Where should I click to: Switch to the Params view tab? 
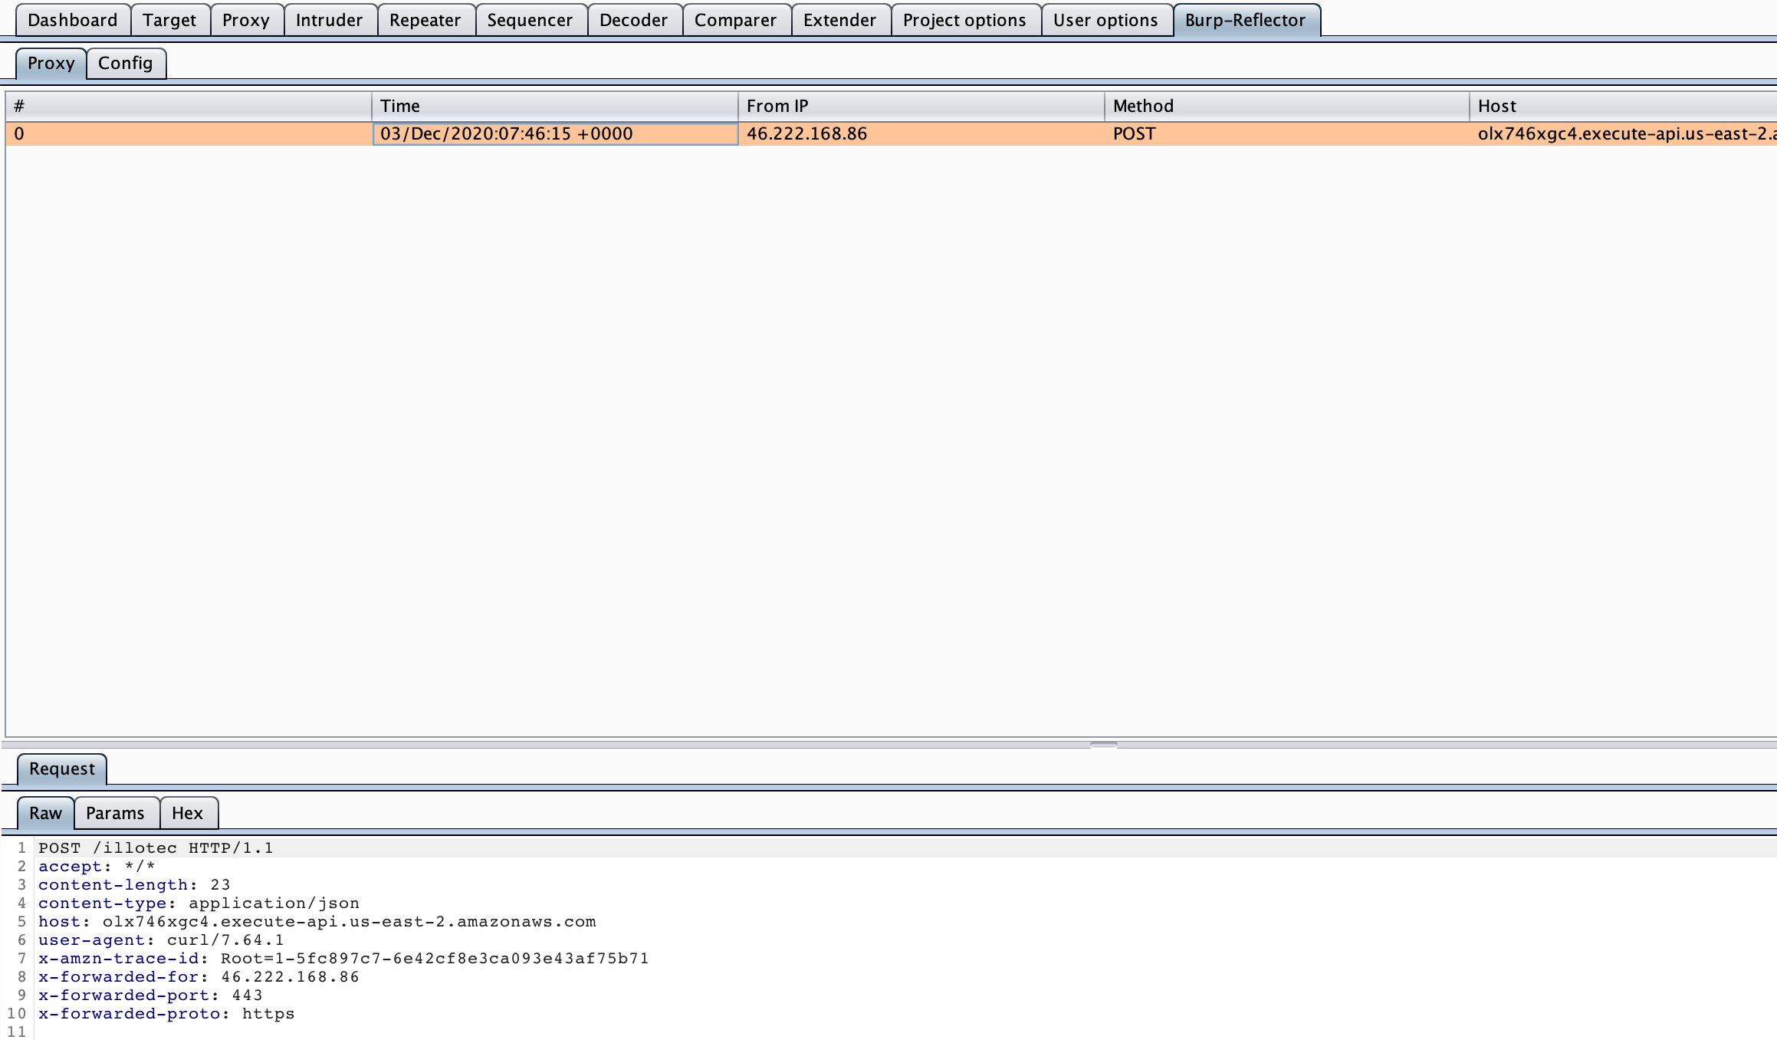pyautogui.click(x=115, y=813)
